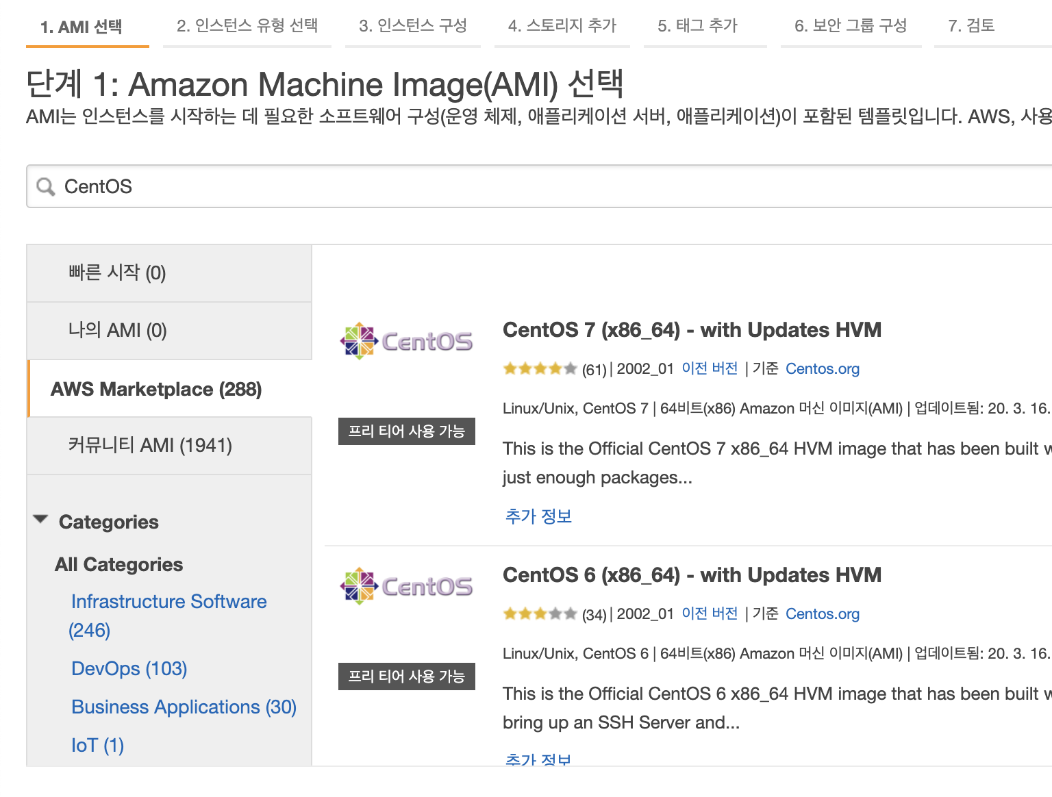The image size is (1052, 797).
Task: Click the (61) review count
Action: point(594,370)
